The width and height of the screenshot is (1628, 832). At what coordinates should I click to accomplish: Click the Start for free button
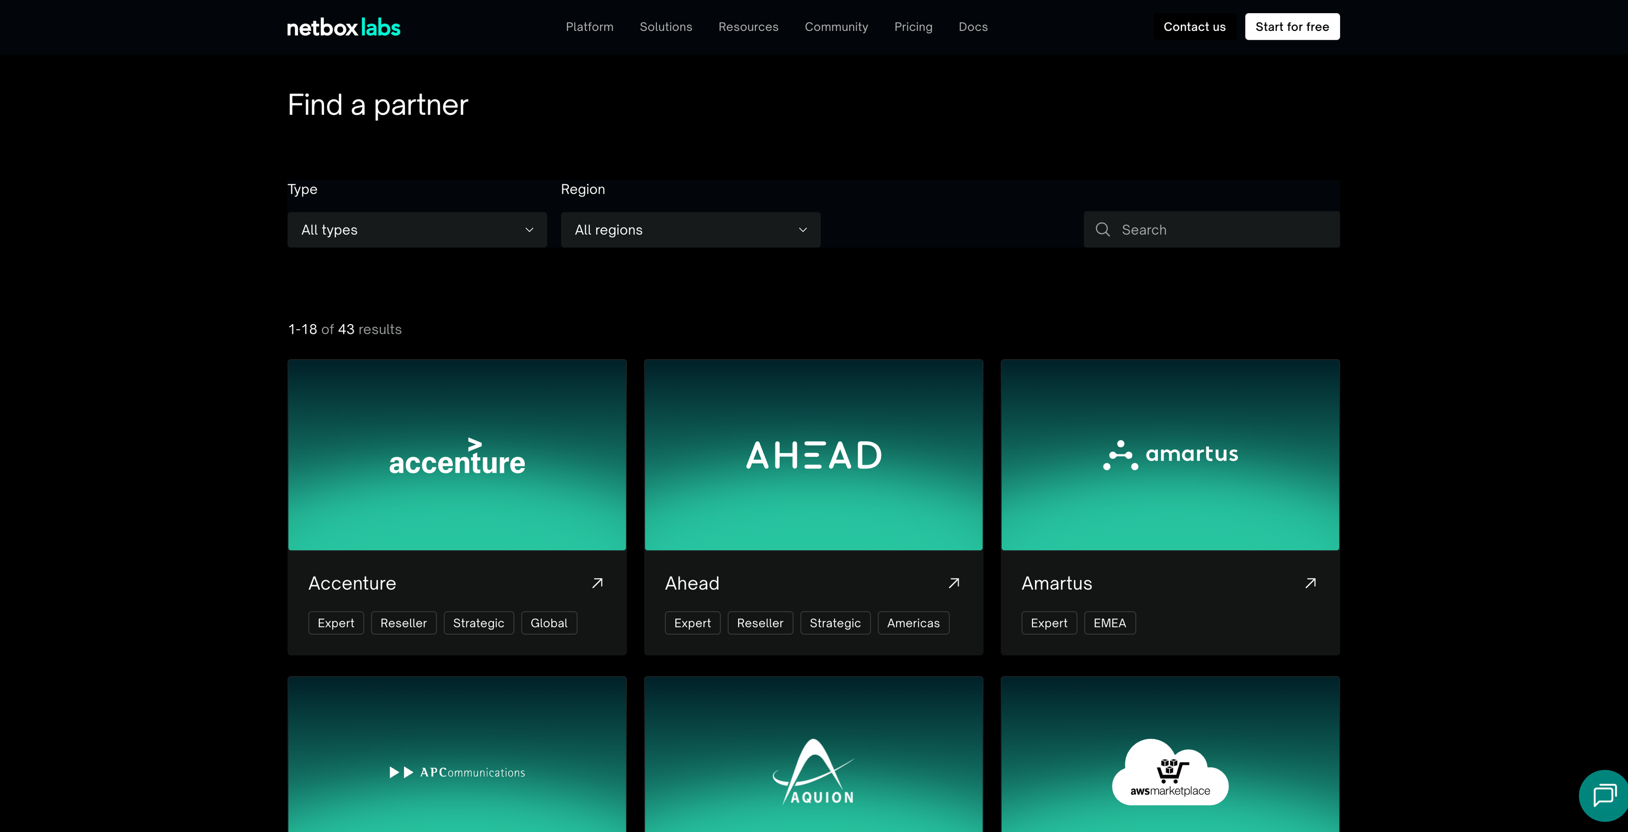tap(1292, 27)
